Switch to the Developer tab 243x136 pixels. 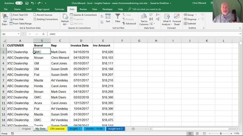click(107, 9)
